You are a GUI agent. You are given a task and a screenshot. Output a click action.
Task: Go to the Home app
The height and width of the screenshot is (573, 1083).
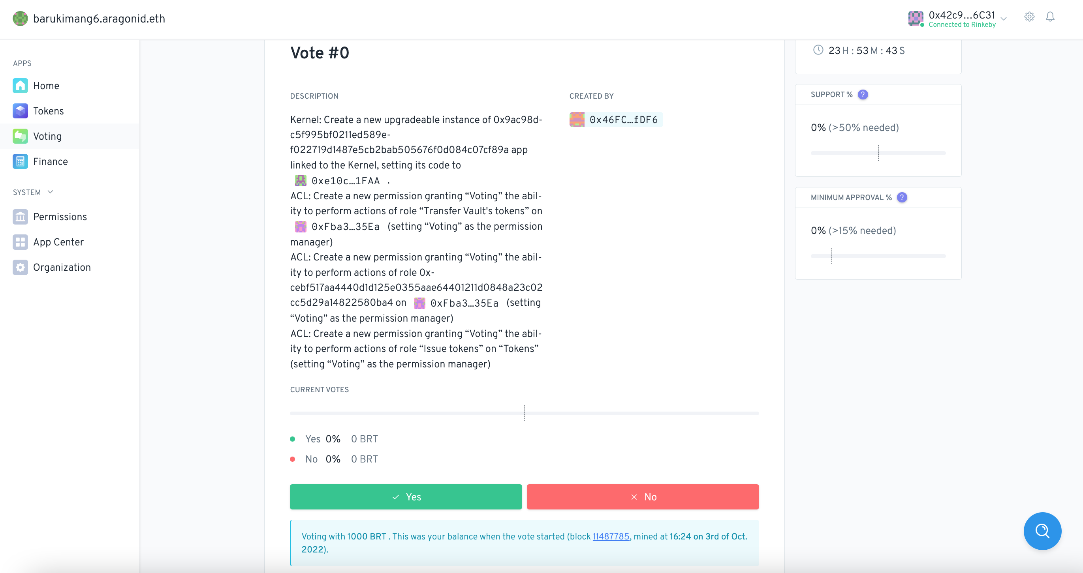point(46,86)
